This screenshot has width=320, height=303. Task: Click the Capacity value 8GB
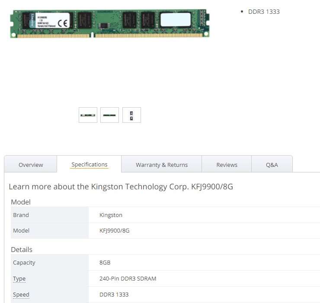(x=105, y=262)
